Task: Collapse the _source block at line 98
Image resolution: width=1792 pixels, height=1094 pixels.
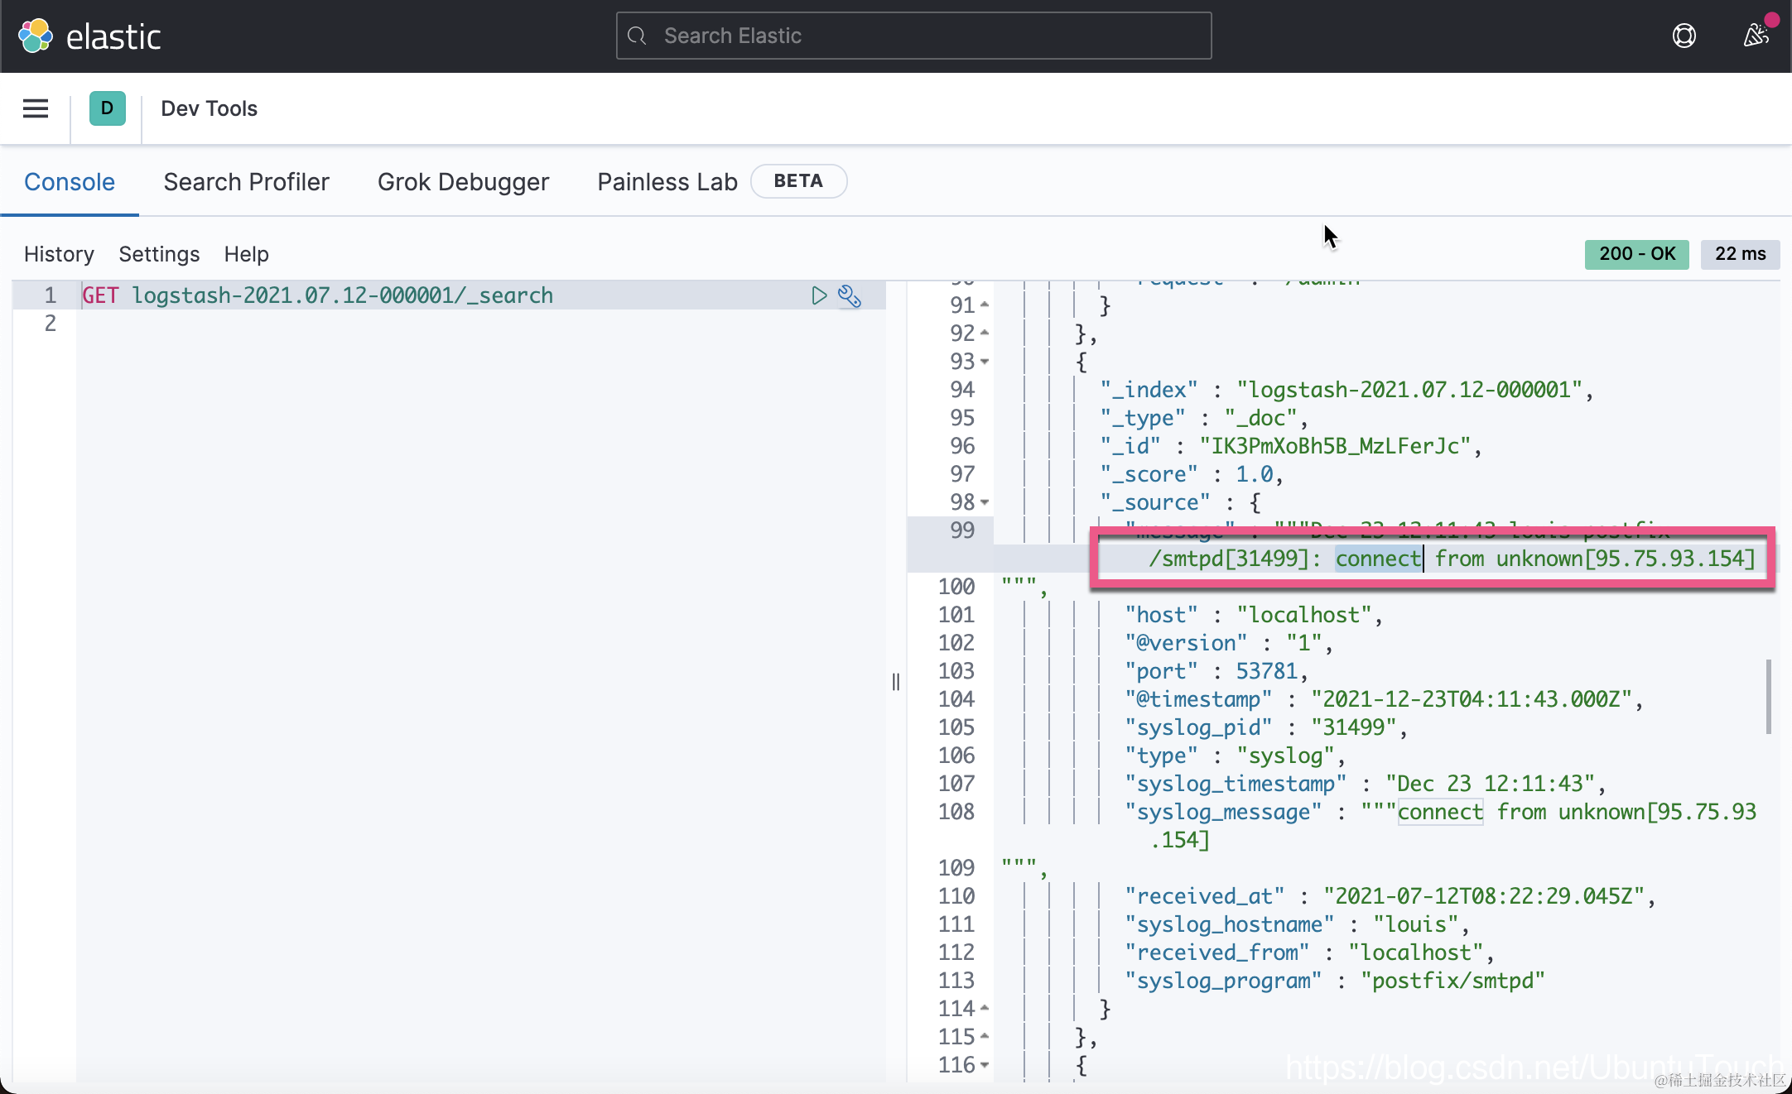Action: 985,502
